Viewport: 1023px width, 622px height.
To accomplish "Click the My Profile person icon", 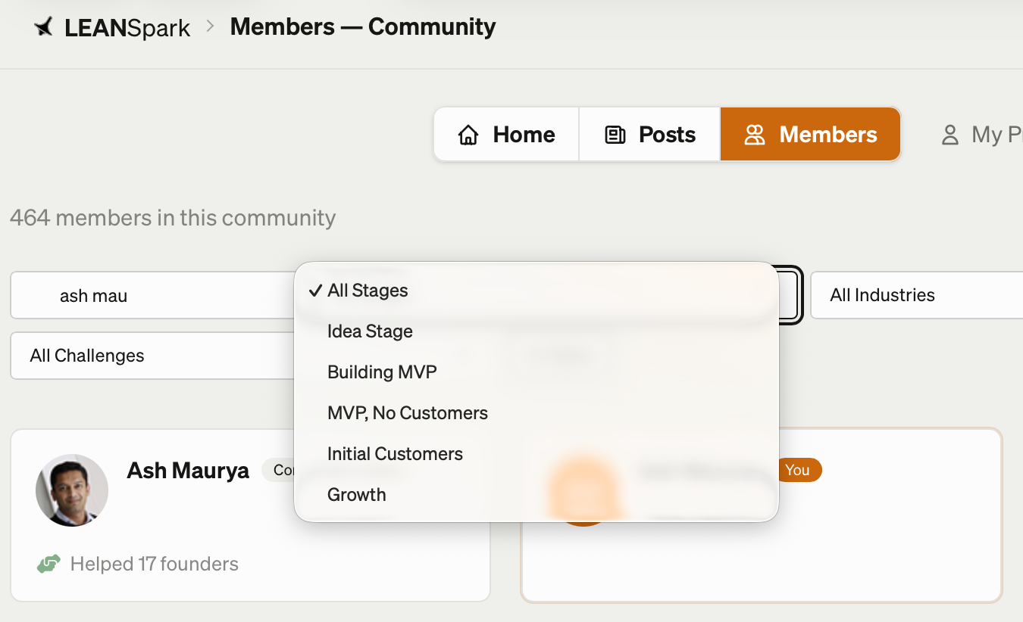I will point(950,135).
